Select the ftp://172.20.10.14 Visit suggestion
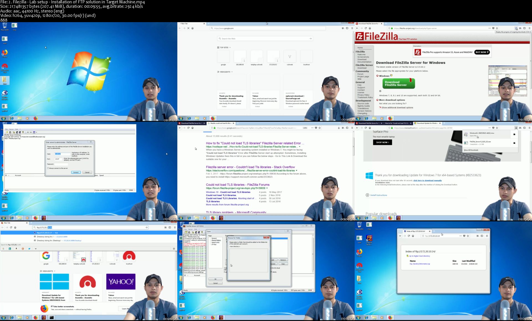Screen dimensions: 532x321 coord(89,233)
